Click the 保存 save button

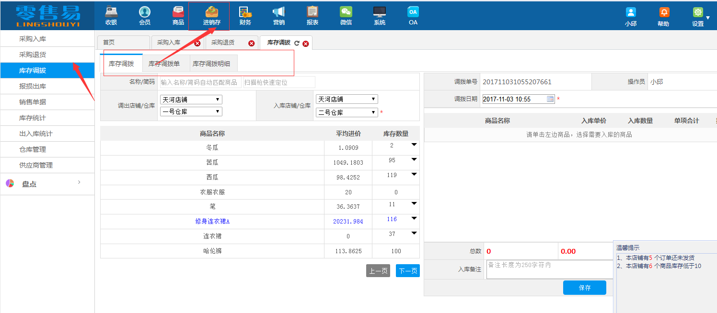tap(584, 287)
